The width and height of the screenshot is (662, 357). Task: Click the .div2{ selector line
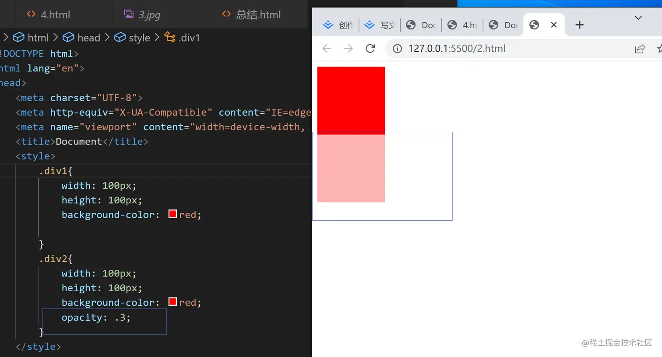click(56, 259)
